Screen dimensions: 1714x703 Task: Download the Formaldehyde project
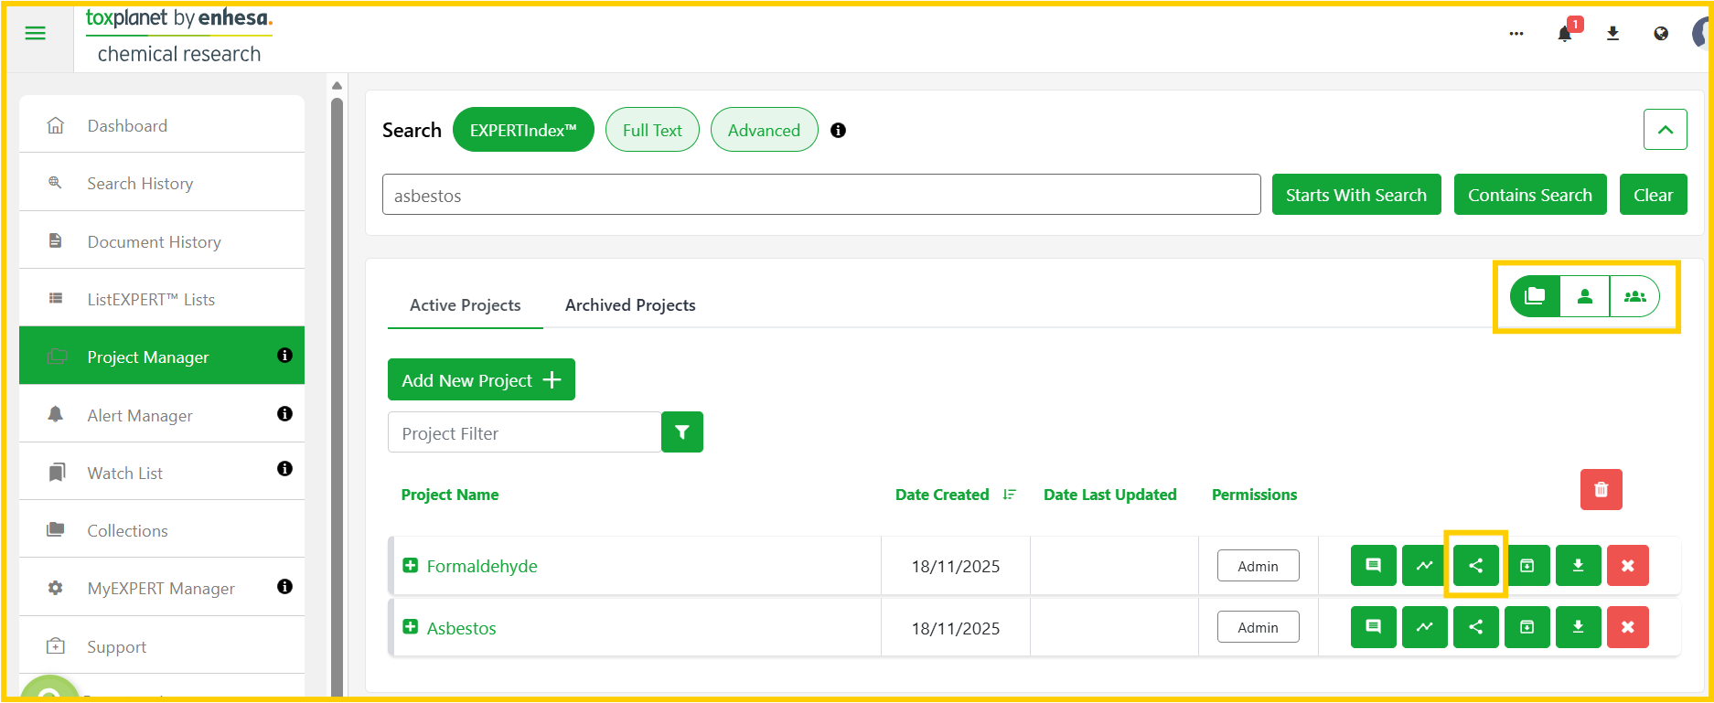point(1578,566)
